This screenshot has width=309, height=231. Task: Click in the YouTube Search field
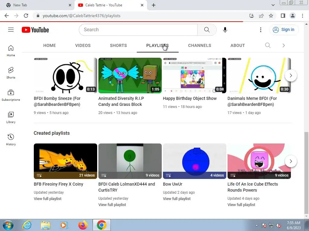[x=138, y=30]
